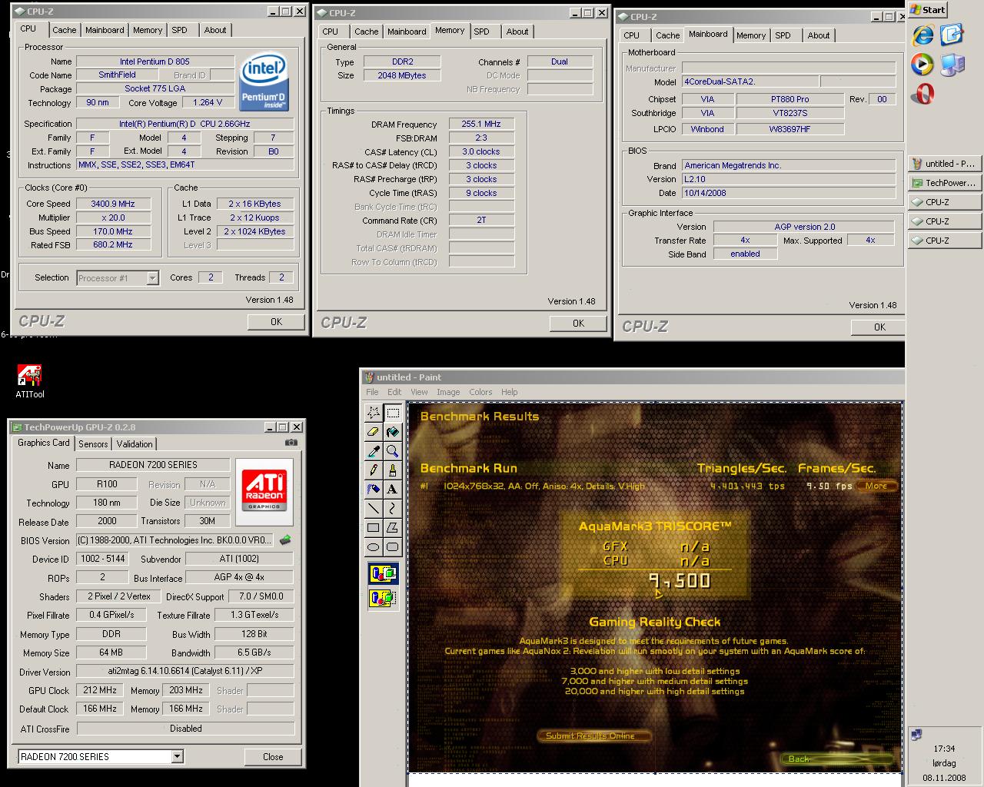The height and width of the screenshot is (787, 984).
Task: Select the Free-Form Select tool in Paint
Action: (x=374, y=413)
